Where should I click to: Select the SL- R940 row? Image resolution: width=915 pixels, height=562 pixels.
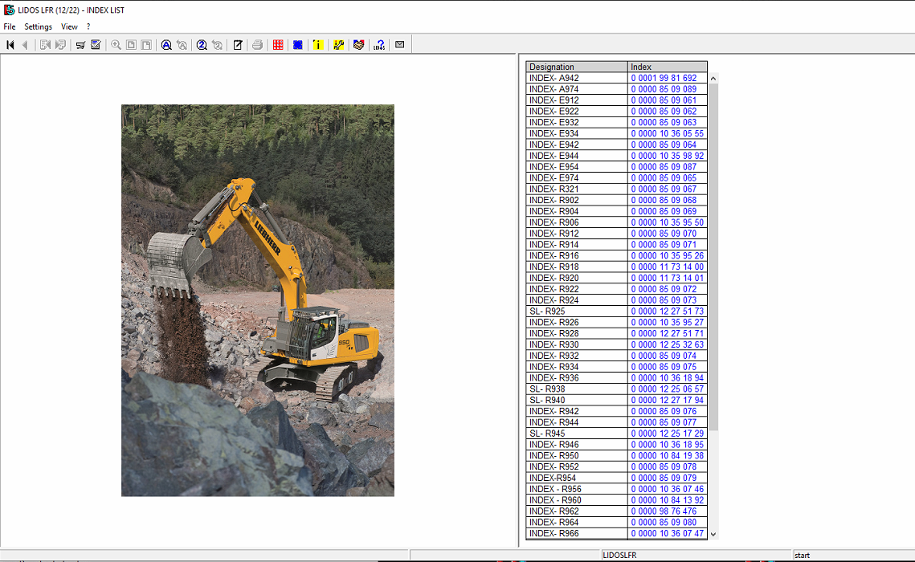click(x=616, y=400)
